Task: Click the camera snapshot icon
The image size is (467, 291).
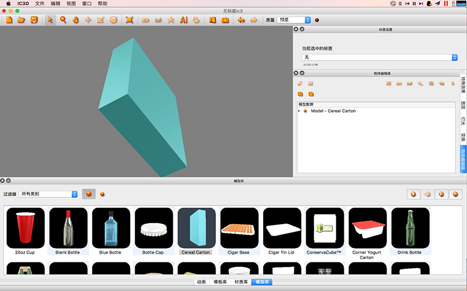Action: point(225,20)
